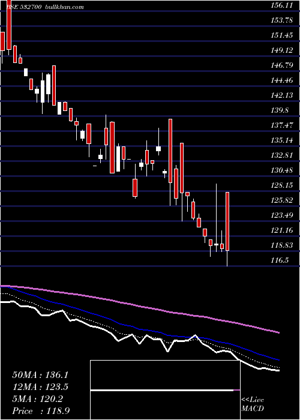Screen dimensions: 300x420
Task: Select the 132.81 price axis label
Action: click(282, 155)
